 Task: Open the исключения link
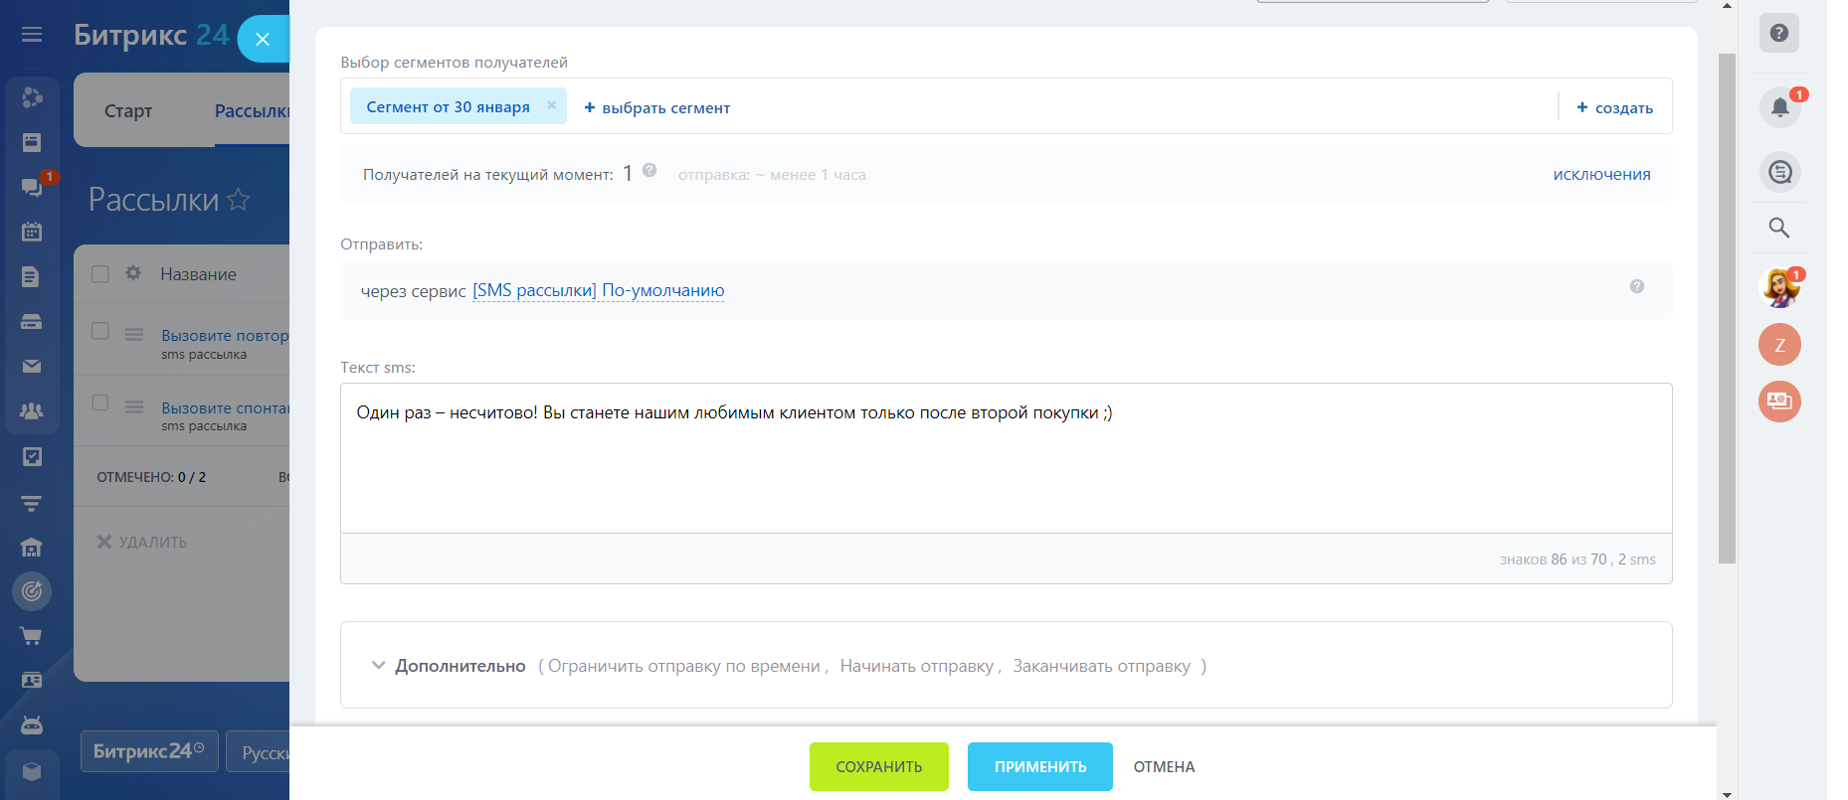click(1602, 174)
